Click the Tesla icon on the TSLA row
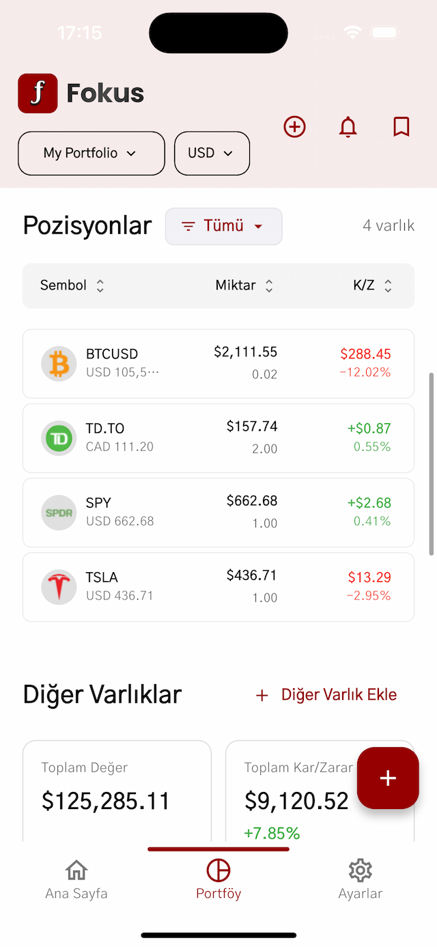This screenshot has height=947, width=437. click(59, 587)
